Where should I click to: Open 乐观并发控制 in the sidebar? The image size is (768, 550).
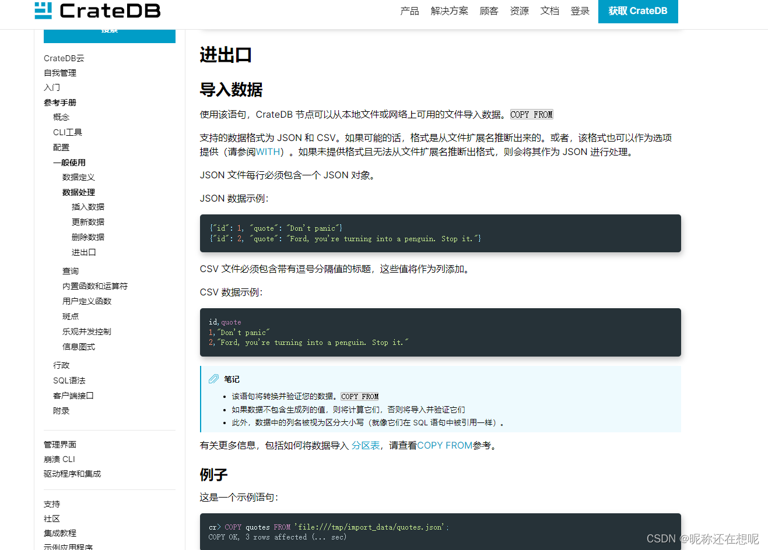[87, 332]
